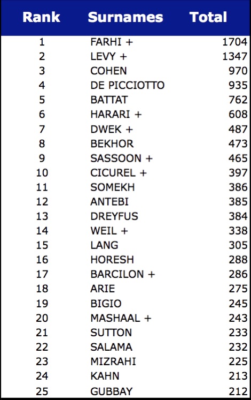Click the Total column header
251x400 pixels.
point(208,17)
